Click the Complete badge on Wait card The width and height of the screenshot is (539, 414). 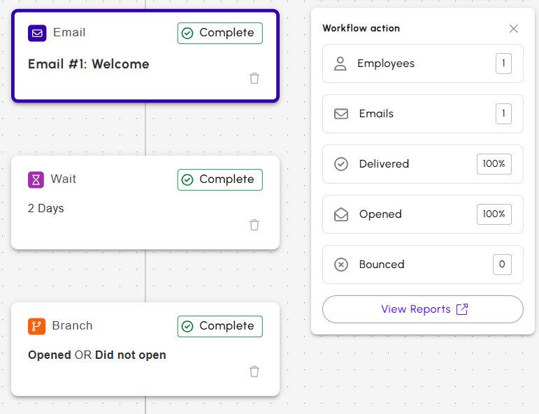(220, 180)
